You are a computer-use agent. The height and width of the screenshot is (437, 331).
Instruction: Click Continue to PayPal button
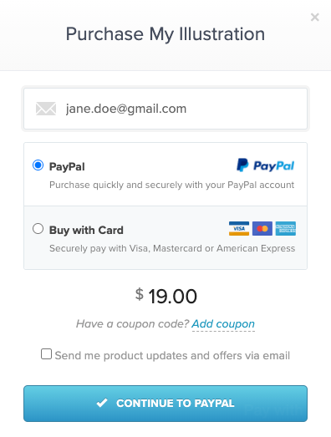click(165, 404)
